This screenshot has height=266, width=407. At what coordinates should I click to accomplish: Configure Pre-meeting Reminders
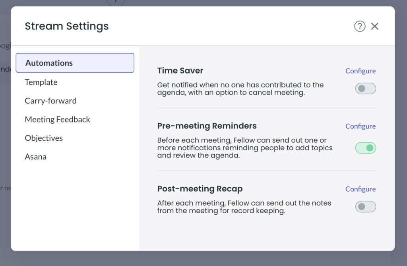tap(360, 126)
